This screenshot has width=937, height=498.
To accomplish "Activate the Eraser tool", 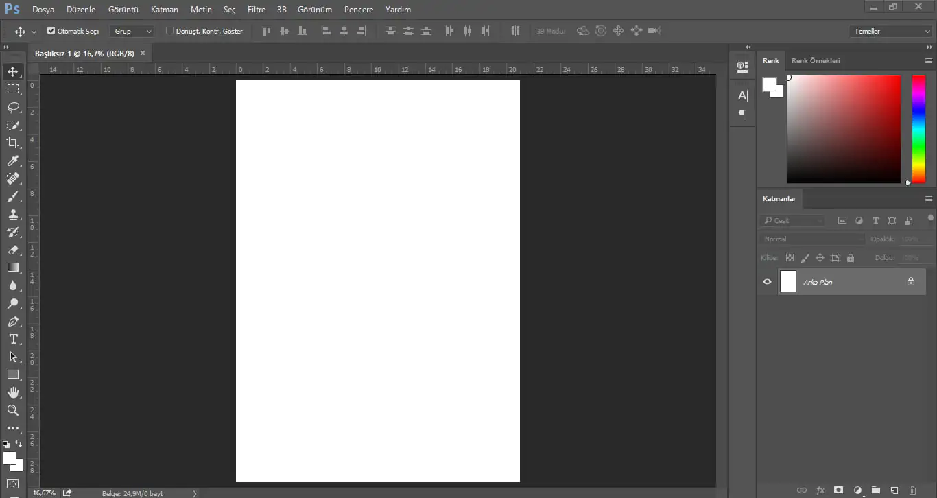I will [13, 250].
